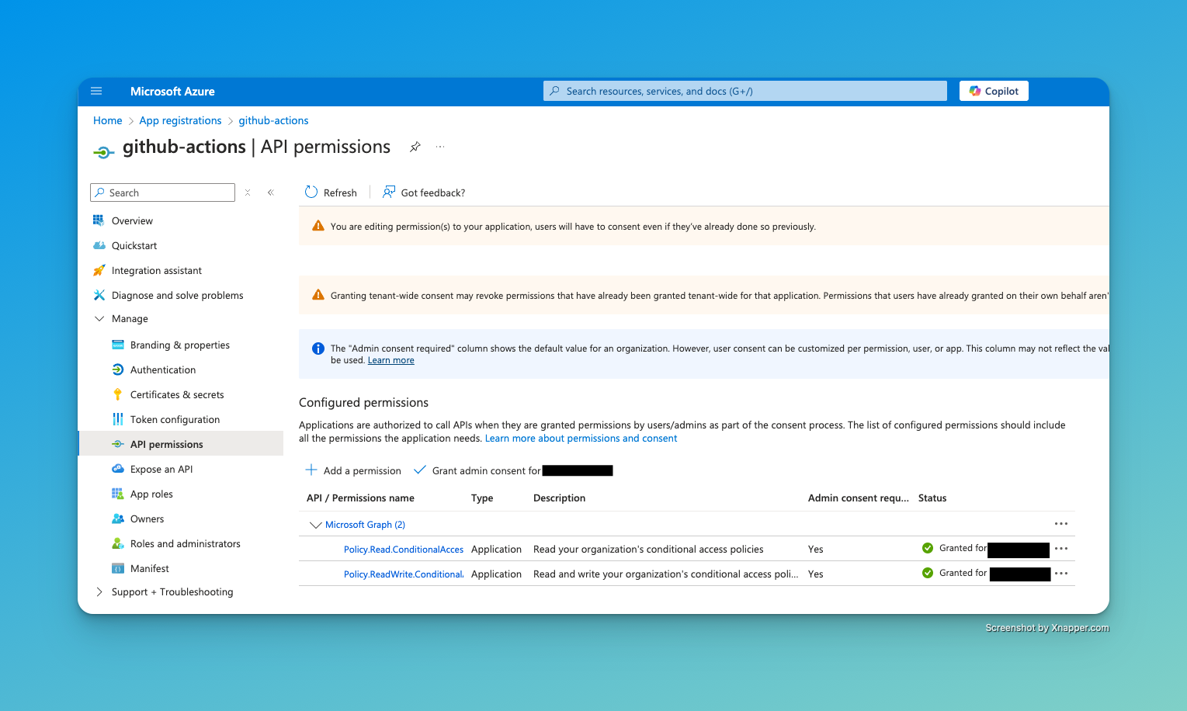The height and width of the screenshot is (711, 1187).
Task: Open the App roles page
Action: tap(151, 494)
